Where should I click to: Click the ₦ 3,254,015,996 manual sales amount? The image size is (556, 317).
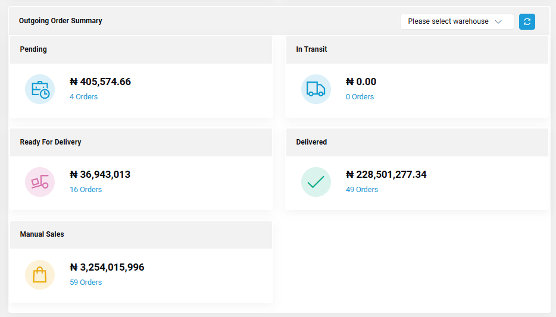(x=107, y=267)
